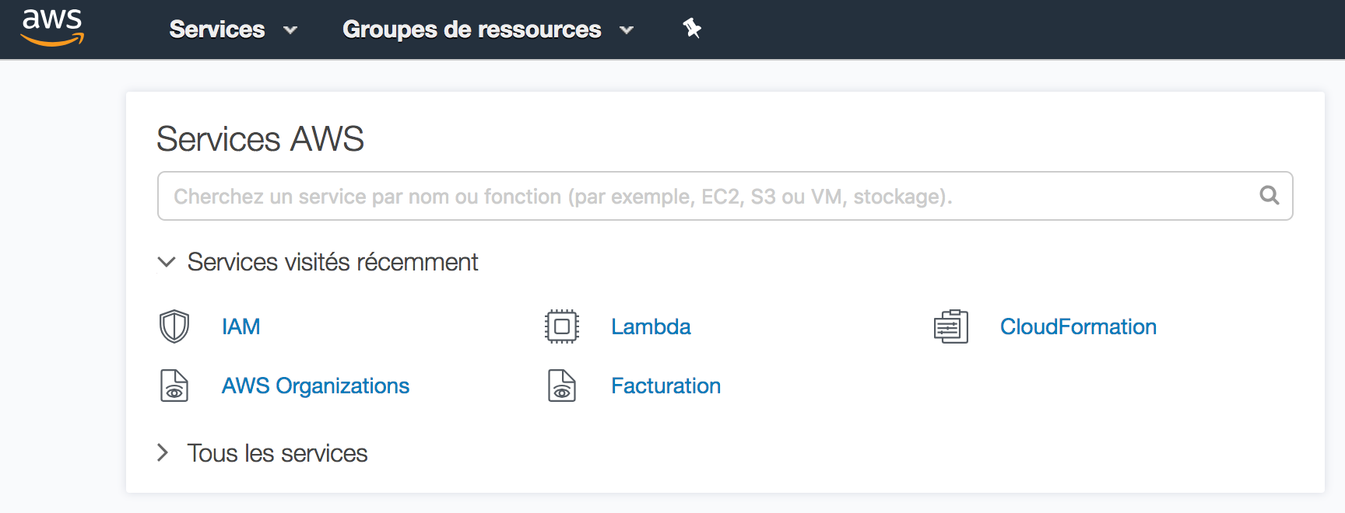The height and width of the screenshot is (513, 1345).
Task: Open the CloudFormation service link
Action: (x=1078, y=326)
